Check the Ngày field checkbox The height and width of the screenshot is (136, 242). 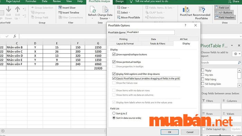tap(203, 70)
